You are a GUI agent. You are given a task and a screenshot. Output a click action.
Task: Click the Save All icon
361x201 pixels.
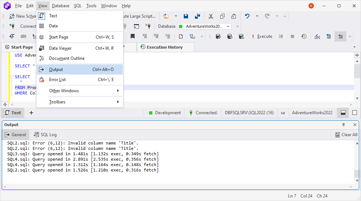(x=197, y=16)
